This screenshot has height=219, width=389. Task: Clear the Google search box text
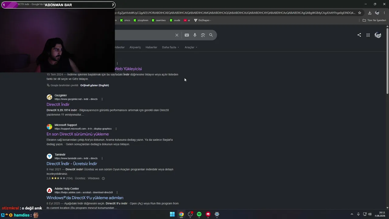[x=177, y=35]
